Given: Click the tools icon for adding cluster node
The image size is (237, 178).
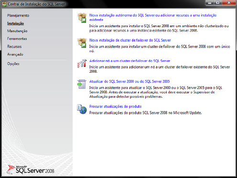Looking at the screenshot, I should tap(82, 64).
